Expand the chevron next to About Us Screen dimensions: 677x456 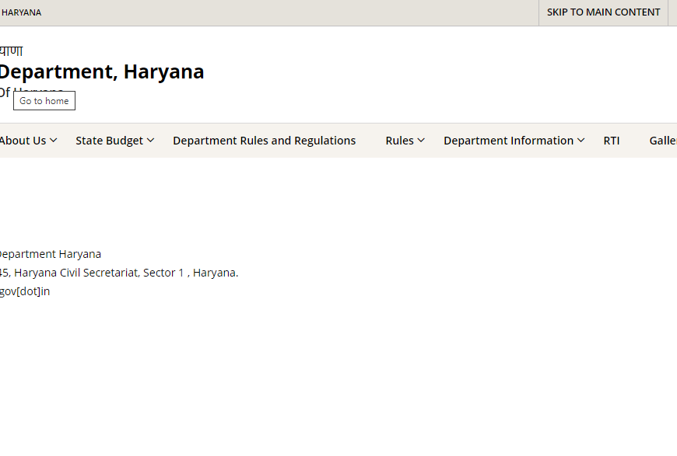53,141
